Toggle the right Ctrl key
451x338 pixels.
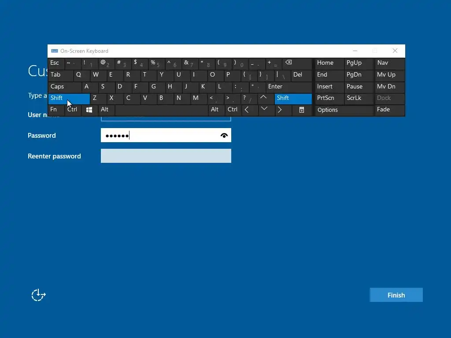[x=233, y=110]
